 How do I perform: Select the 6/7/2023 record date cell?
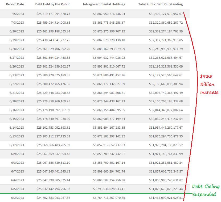pyautogui.click(x=18, y=171)
